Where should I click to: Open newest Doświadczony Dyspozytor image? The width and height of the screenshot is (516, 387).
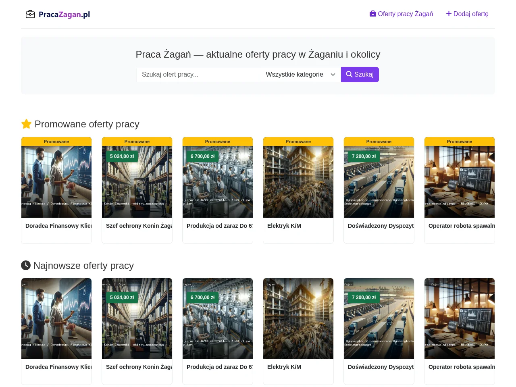379,318
